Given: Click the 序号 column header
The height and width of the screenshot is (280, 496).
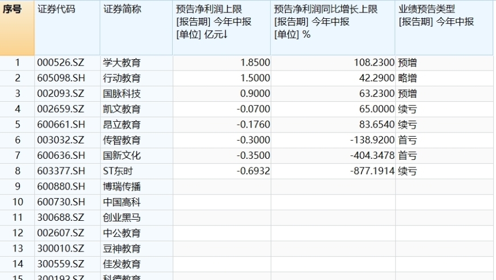Looking at the screenshot, I should [x=17, y=28].
